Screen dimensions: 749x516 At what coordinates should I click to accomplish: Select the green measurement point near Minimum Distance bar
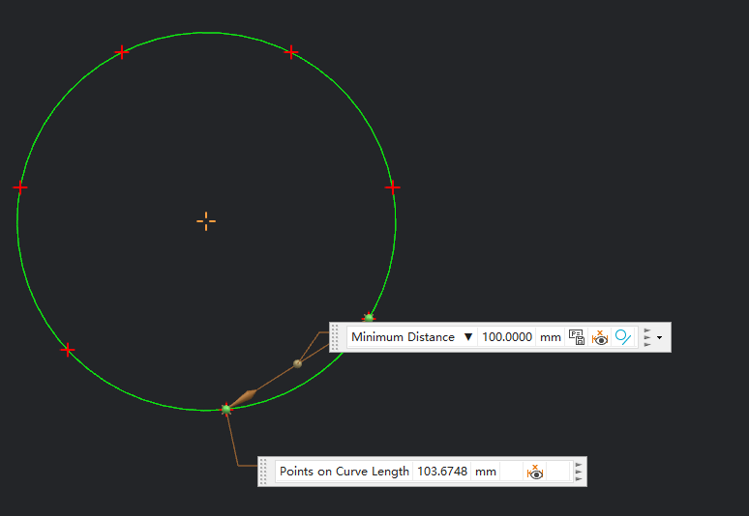pyautogui.click(x=369, y=318)
